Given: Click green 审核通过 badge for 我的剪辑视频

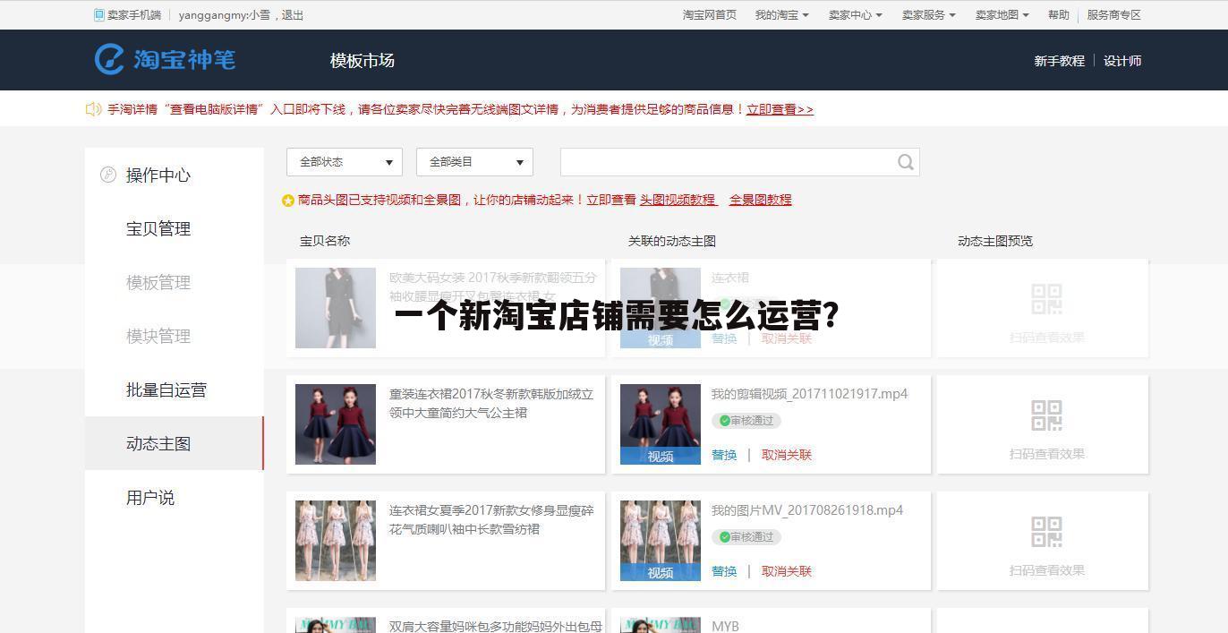Looking at the screenshot, I should [746, 421].
